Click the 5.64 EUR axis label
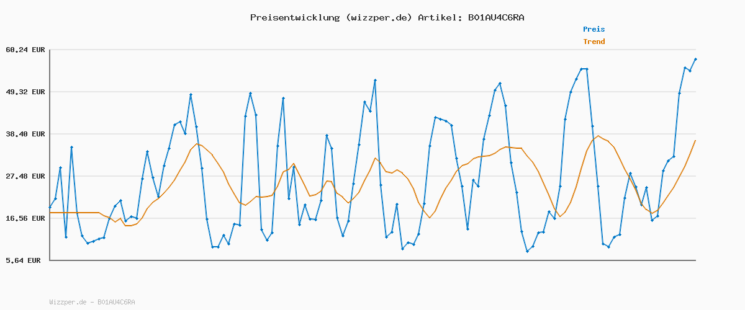This screenshot has width=745, height=310. click(x=25, y=260)
